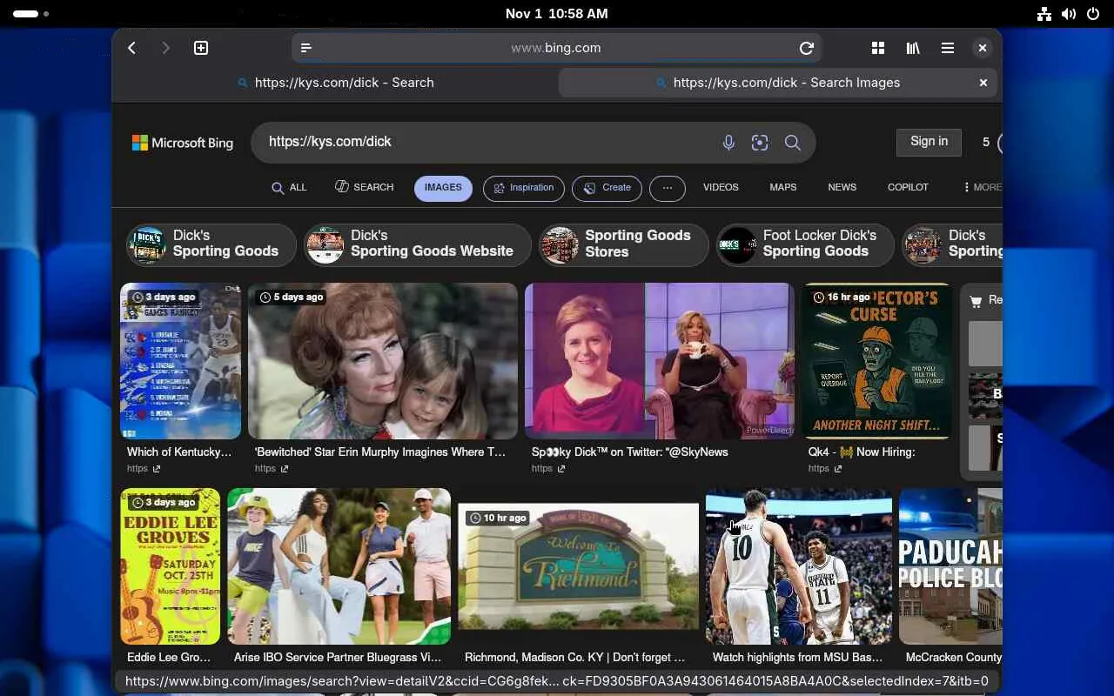Open the Paducah Police image thumbnail
This screenshot has width=1114, height=696.
950,566
